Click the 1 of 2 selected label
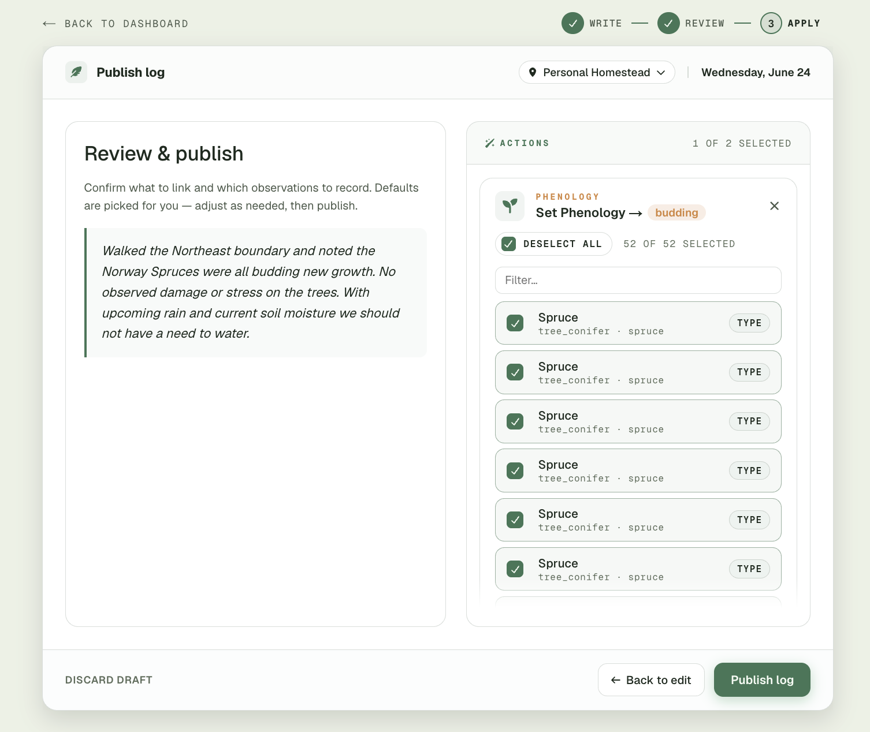This screenshot has width=870, height=732. [742, 143]
